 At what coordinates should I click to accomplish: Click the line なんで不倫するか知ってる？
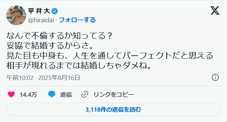pyautogui.click(x=59, y=36)
